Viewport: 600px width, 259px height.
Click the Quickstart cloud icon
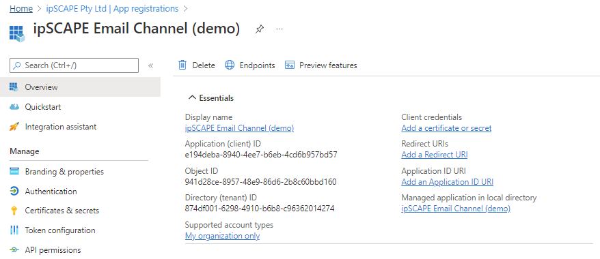pyautogui.click(x=14, y=107)
